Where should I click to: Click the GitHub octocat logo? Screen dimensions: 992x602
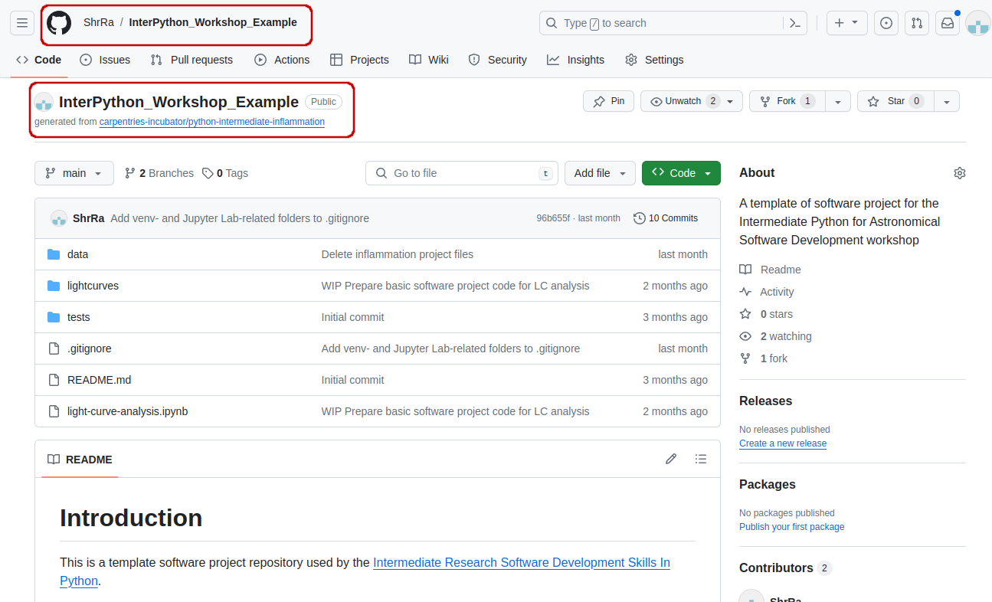(x=59, y=23)
